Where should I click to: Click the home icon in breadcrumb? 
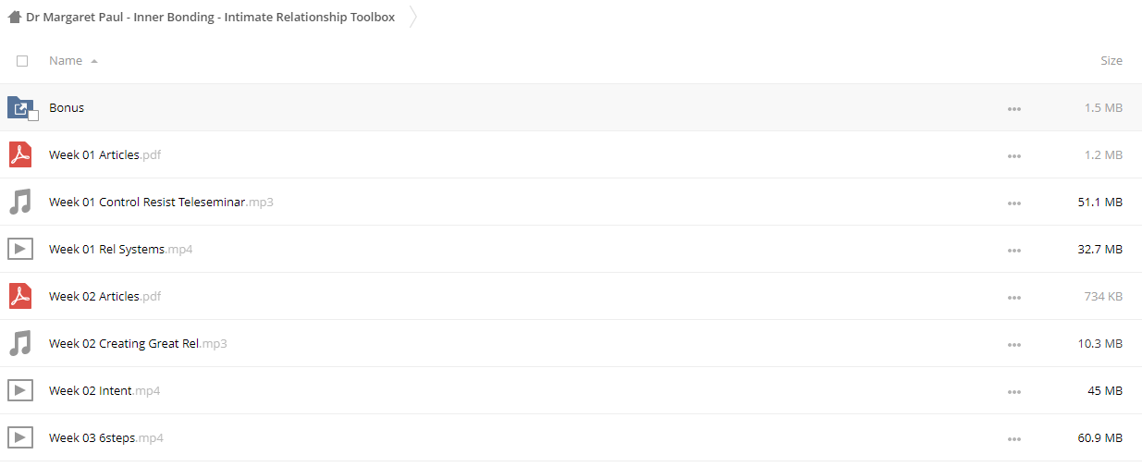15,17
